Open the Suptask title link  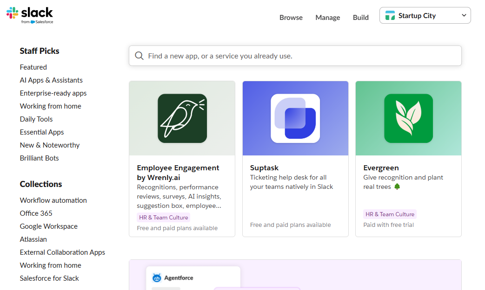click(265, 168)
